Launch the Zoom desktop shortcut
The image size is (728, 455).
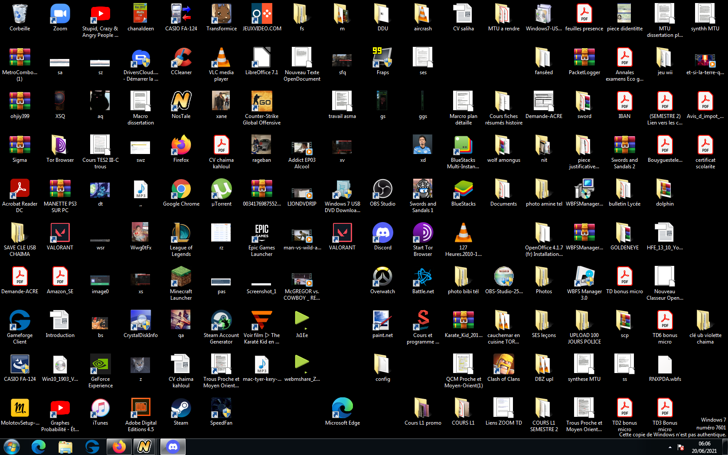(x=60, y=17)
